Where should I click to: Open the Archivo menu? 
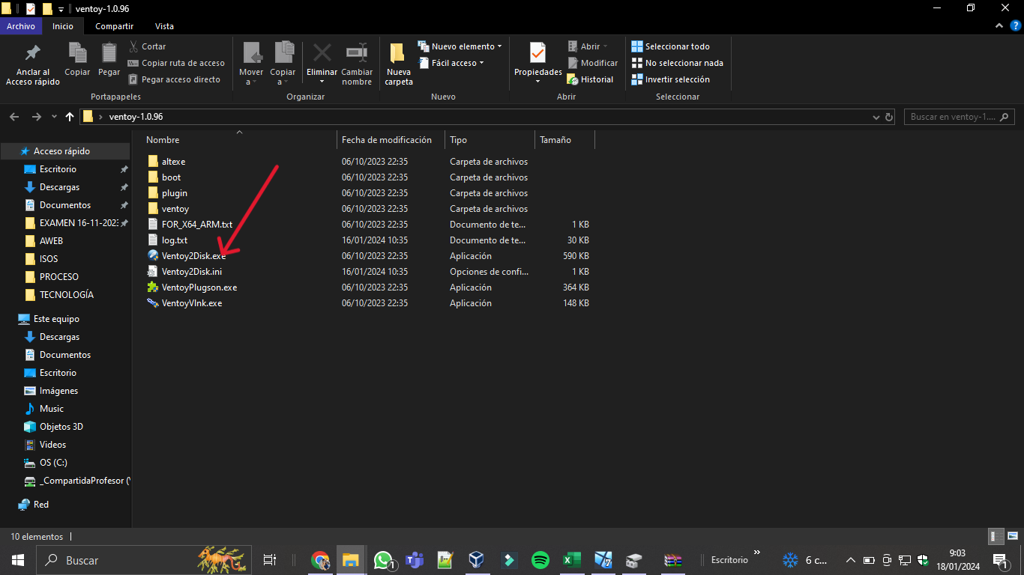point(21,26)
